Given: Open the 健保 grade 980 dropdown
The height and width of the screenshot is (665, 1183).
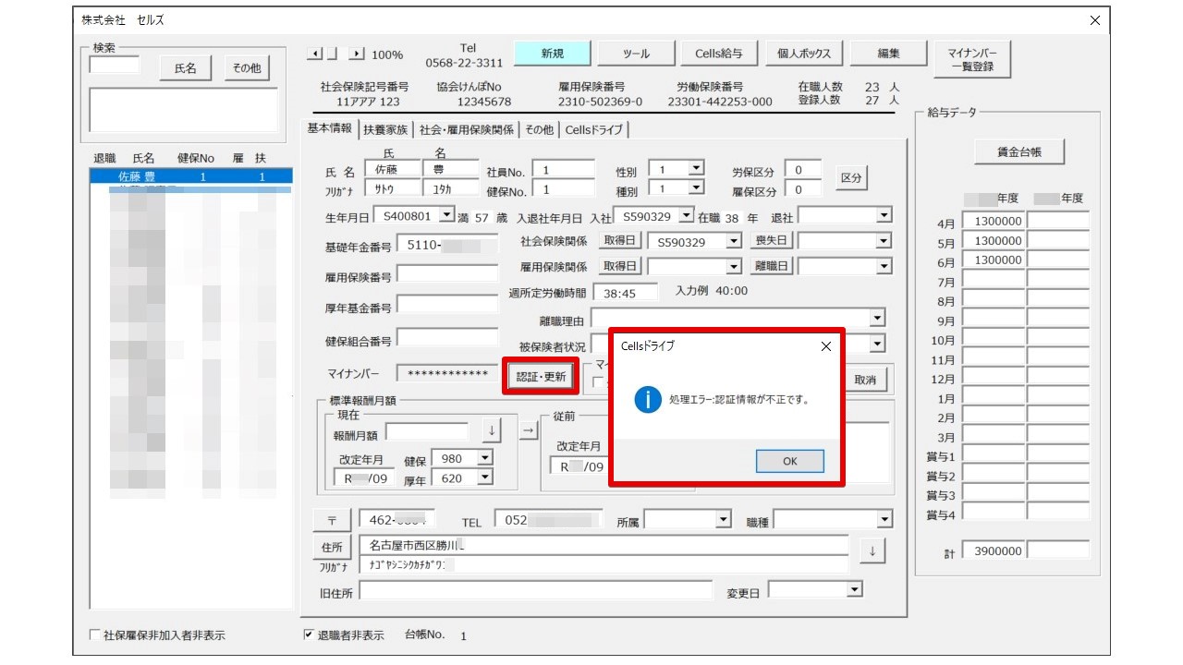Looking at the screenshot, I should click(485, 458).
